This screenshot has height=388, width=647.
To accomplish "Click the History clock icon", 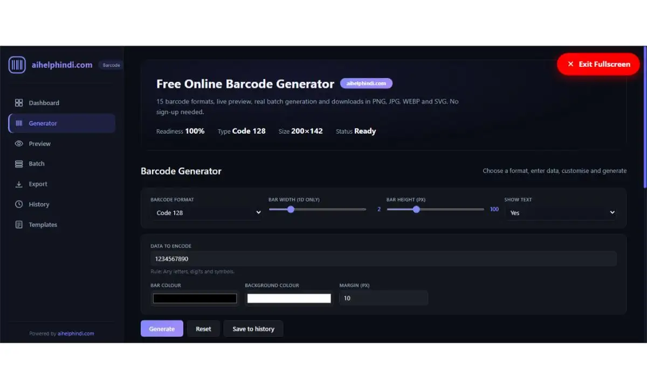I will coord(19,204).
